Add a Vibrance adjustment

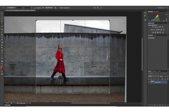click(x=162, y=27)
